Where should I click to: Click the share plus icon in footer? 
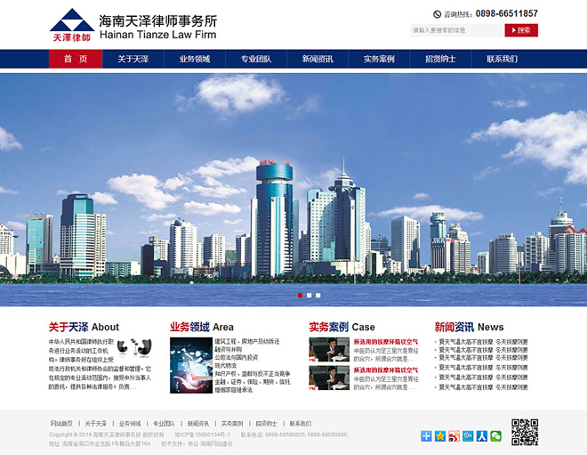click(x=426, y=435)
